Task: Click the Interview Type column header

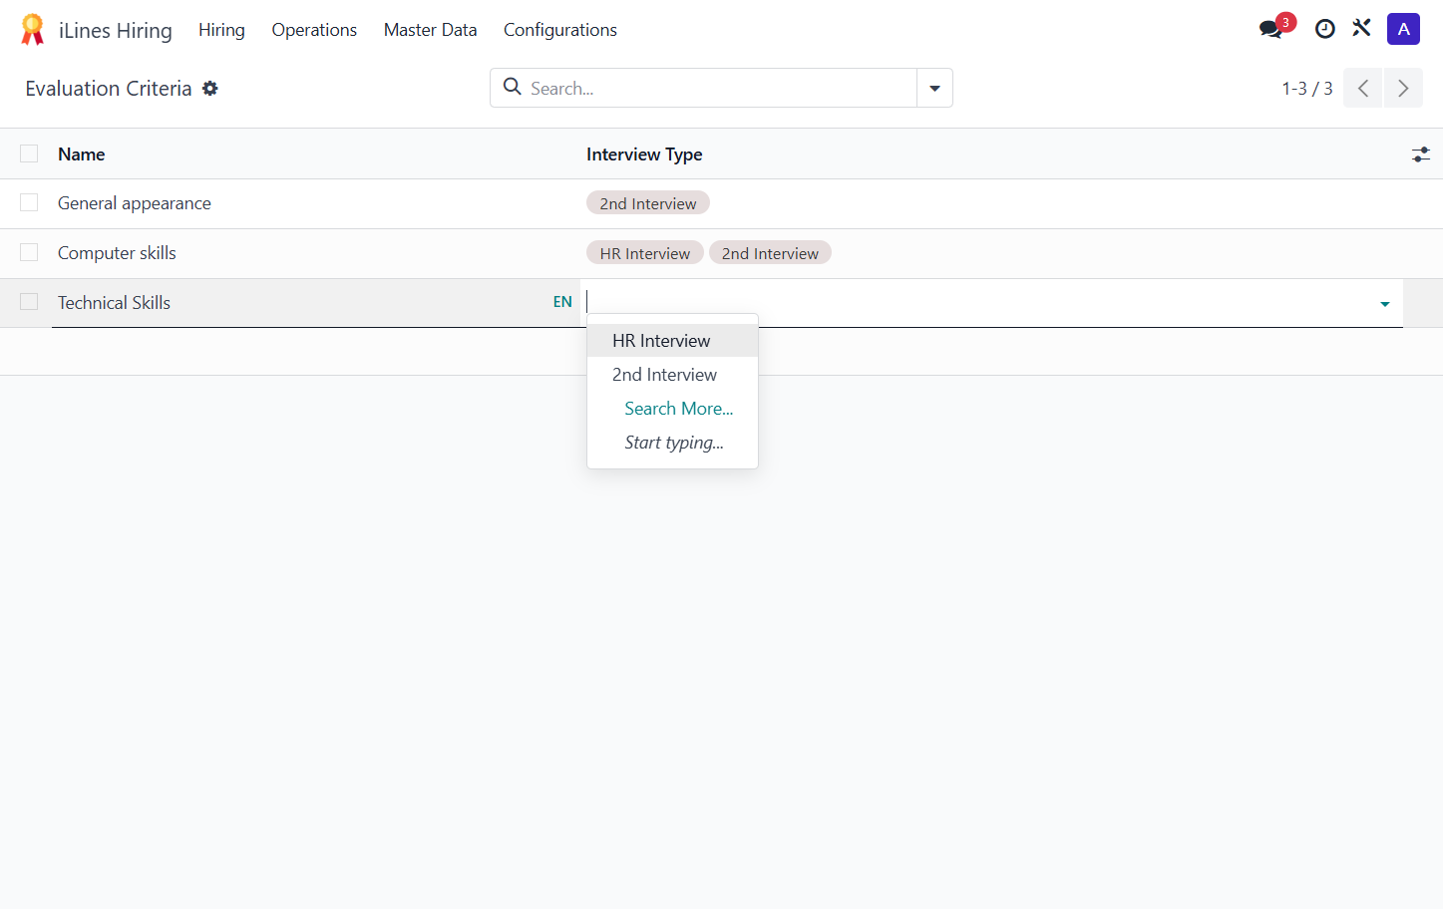Action: [x=644, y=154]
